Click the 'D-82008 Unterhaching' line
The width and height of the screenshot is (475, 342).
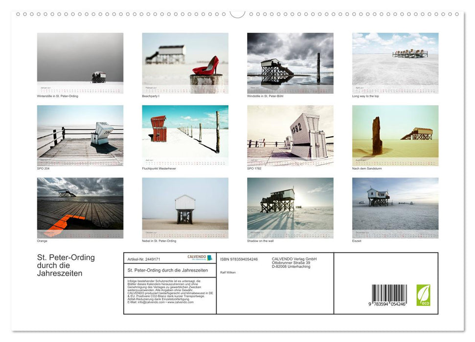pos(291,267)
